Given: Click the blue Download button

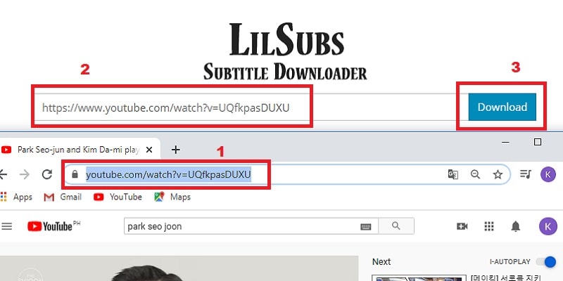Looking at the screenshot, I should click(x=502, y=107).
